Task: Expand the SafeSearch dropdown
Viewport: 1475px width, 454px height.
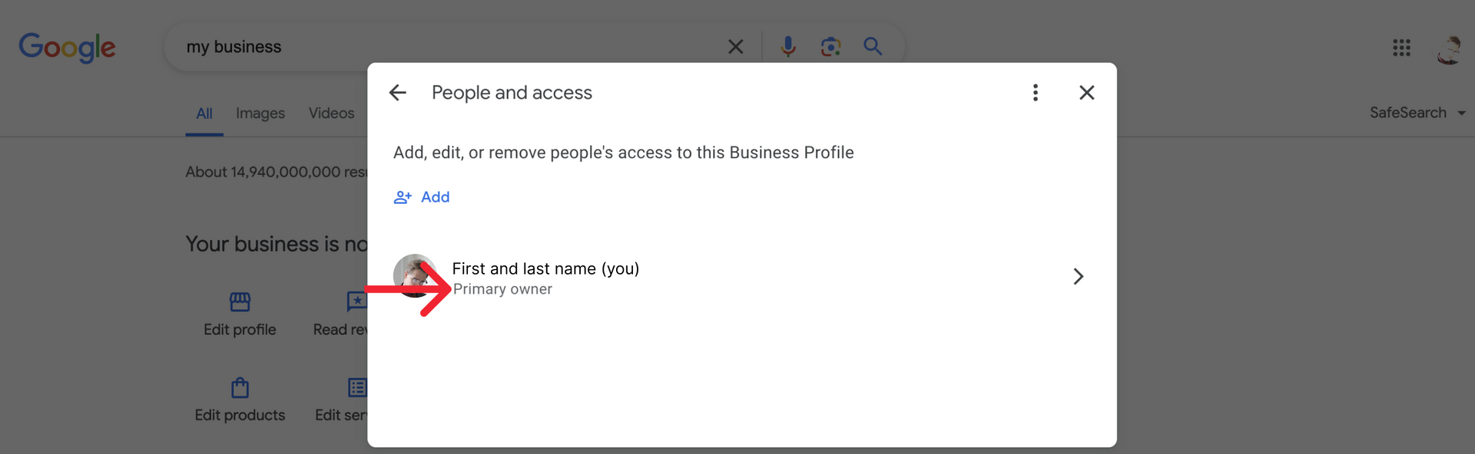Action: pos(1417,113)
